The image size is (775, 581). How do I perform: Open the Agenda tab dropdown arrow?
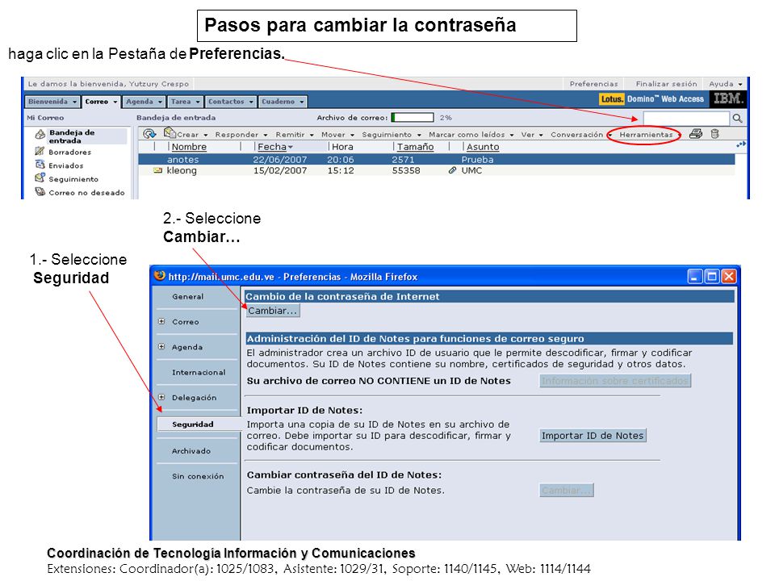pyautogui.click(x=160, y=102)
